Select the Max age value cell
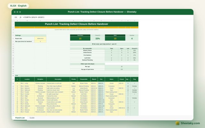The height and width of the screenshot is (128, 205). tap(122, 67)
